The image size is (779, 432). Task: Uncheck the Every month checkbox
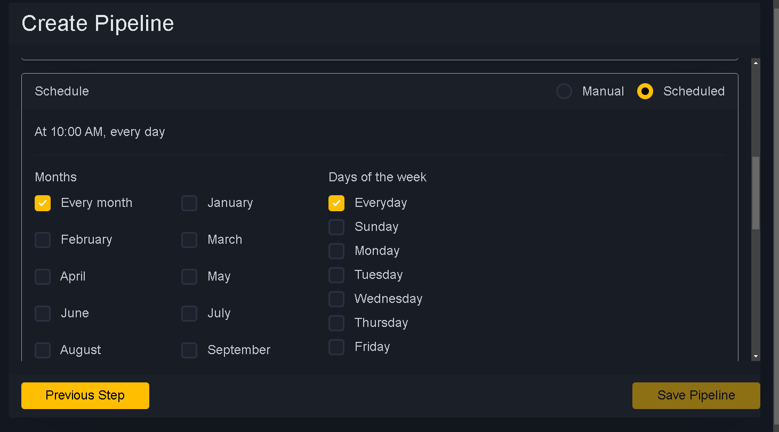pos(43,203)
